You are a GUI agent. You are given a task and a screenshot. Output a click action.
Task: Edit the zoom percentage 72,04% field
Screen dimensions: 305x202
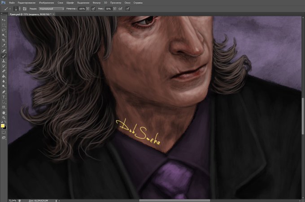(13, 201)
